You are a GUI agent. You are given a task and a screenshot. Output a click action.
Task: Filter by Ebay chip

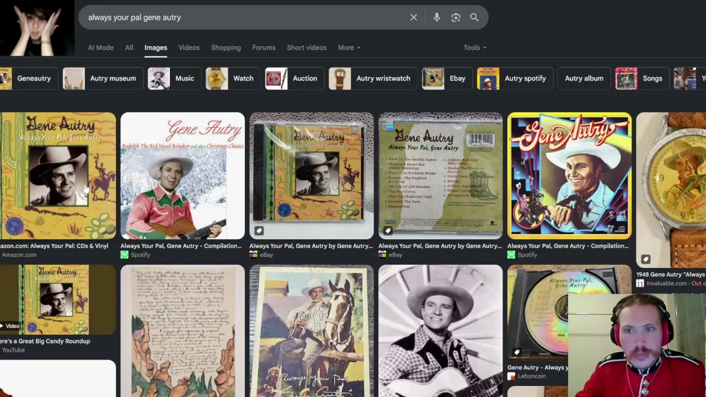pyautogui.click(x=446, y=78)
